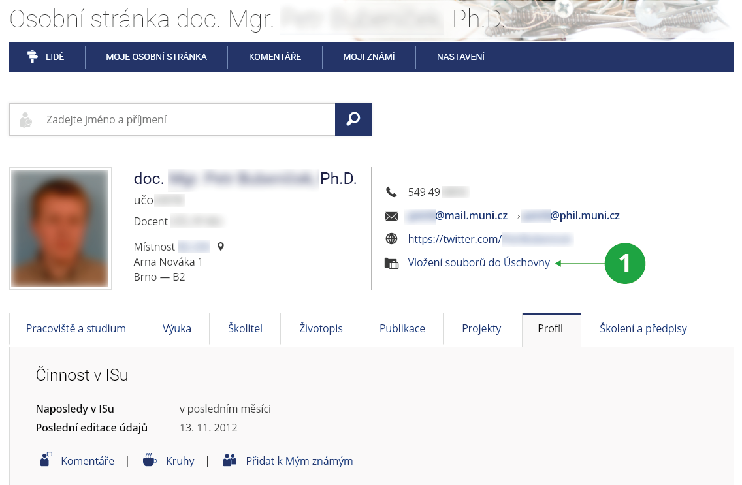Switch to Školení a předpisy tab
The width and height of the screenshot is (742, 485).
(643, 328)
